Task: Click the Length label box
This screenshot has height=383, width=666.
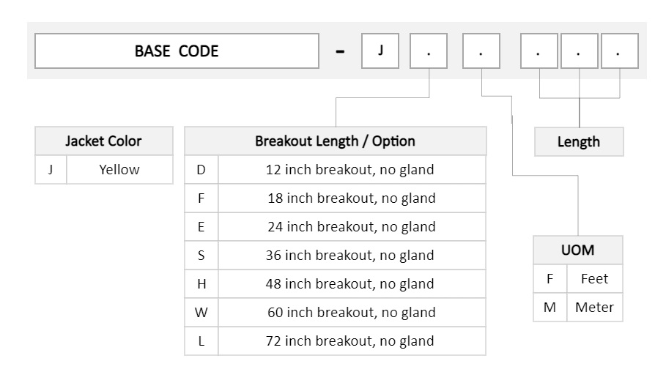Action: (579, 141)
